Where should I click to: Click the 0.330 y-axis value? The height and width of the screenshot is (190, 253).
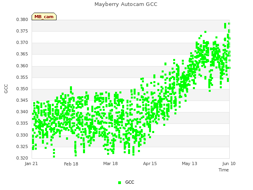[x=22, y=135]
